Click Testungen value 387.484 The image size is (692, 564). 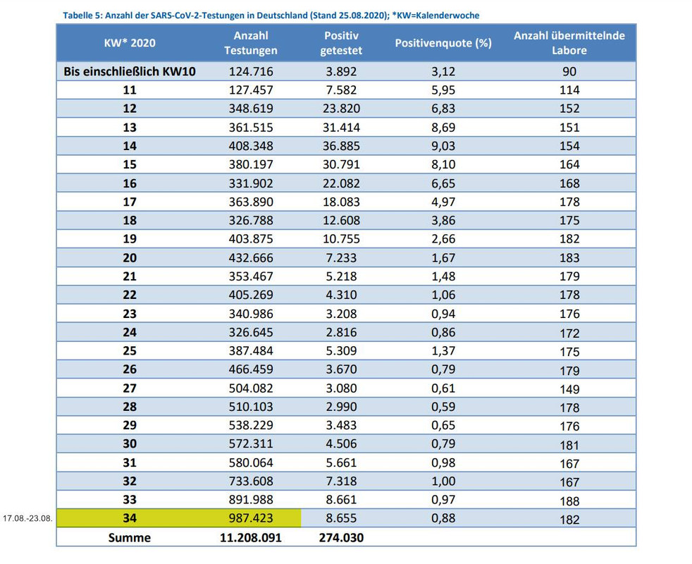tap(251, 351)
